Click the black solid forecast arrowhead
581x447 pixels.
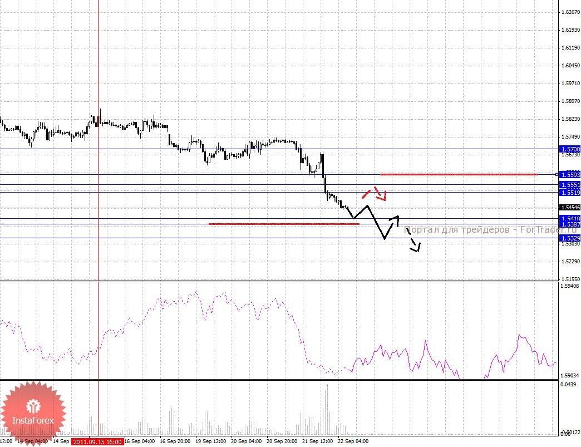pos(395,219)
